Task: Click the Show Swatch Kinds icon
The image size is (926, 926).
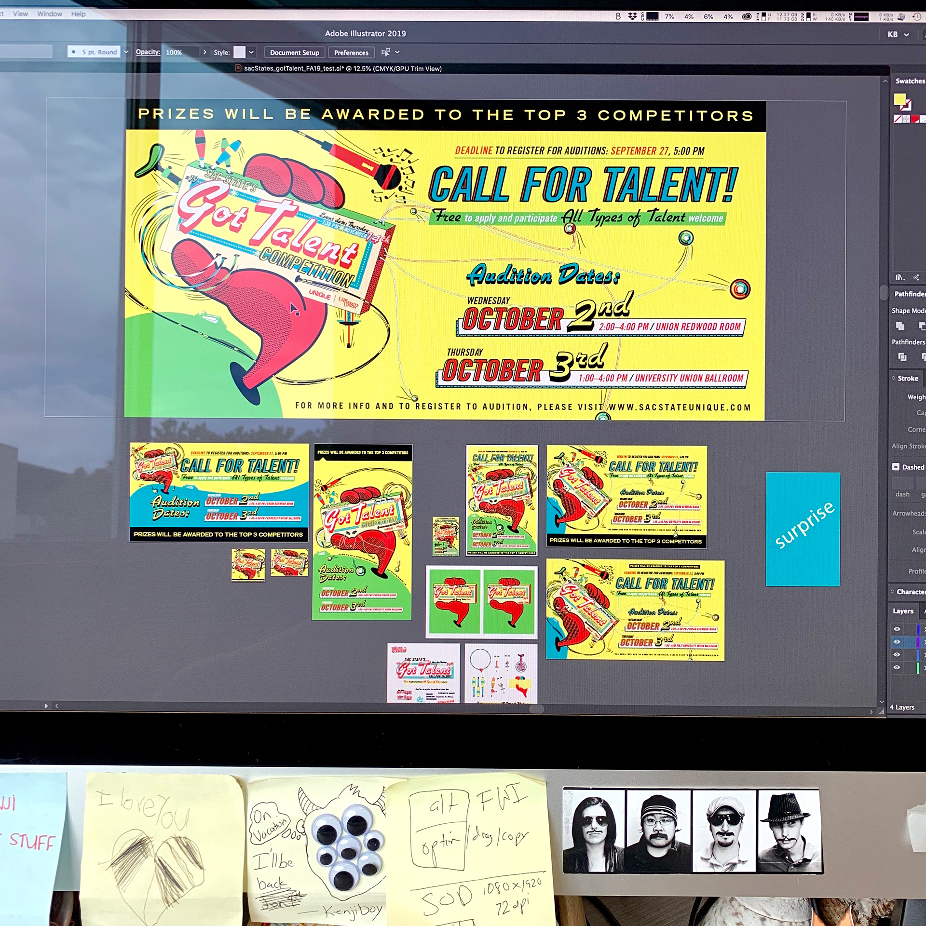Action: coord(916,277)
